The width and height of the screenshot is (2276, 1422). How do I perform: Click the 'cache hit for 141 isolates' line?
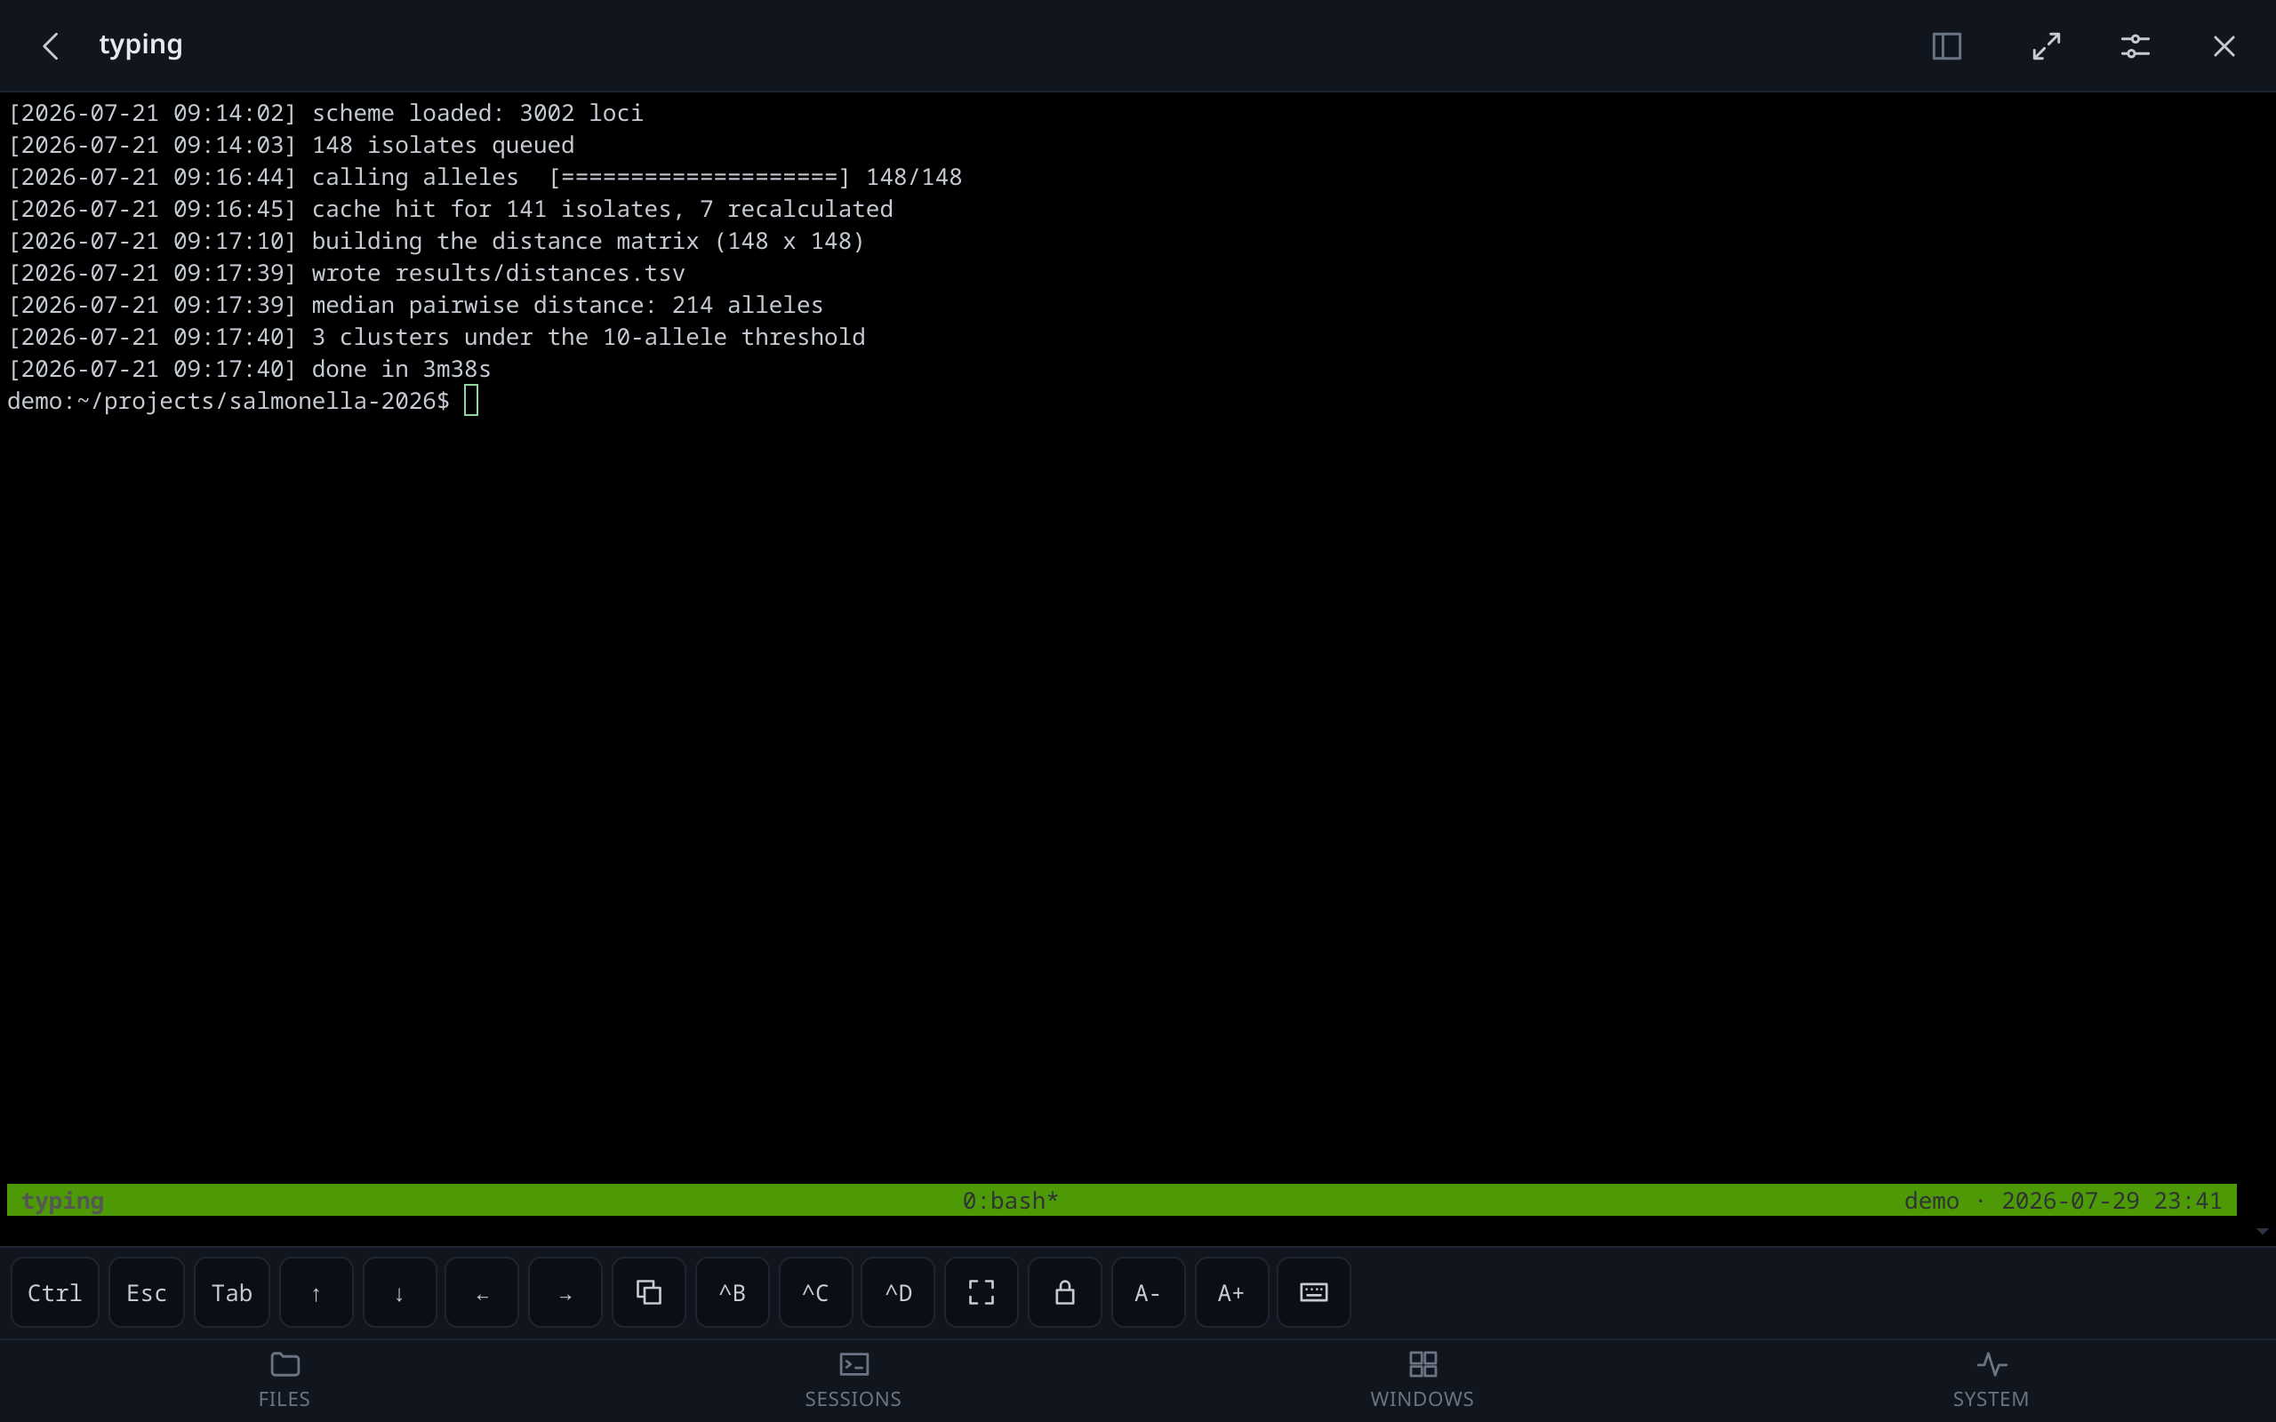coord(451,210)
